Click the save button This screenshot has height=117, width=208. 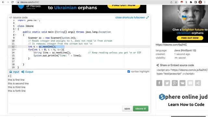pos(127,109)
